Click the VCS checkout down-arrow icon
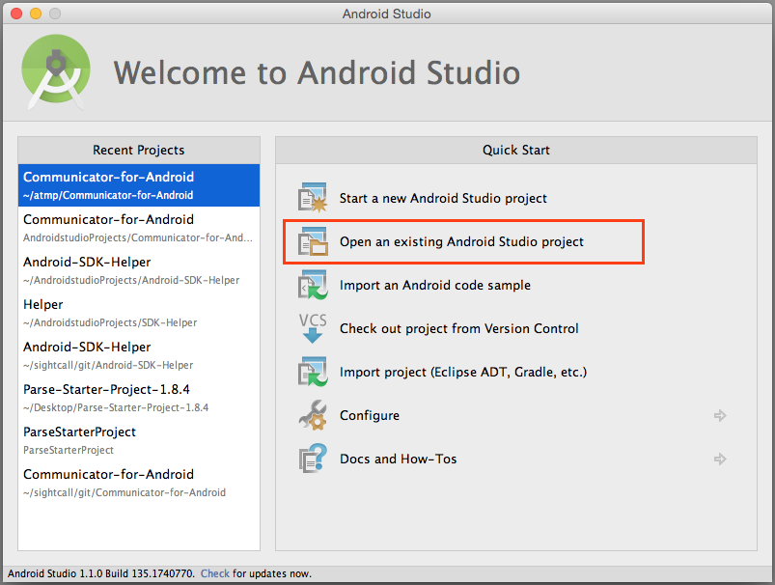775x585 pixels. pyautogui.click(x=313, y=328)
